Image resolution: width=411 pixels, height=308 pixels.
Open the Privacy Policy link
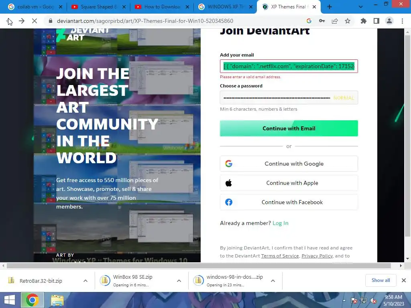(x=317, y=256)
